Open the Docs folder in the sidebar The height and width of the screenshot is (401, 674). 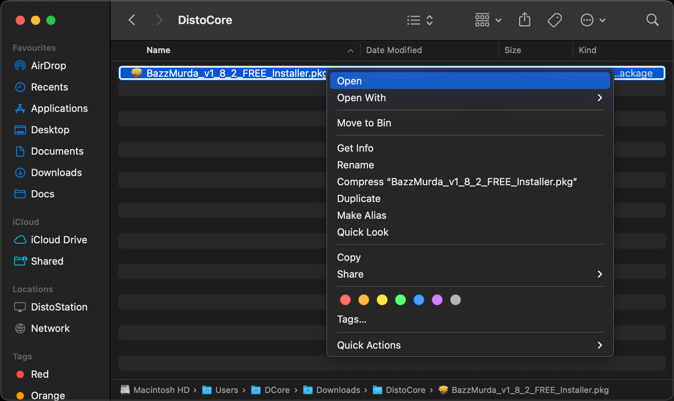tap(34, 194)
